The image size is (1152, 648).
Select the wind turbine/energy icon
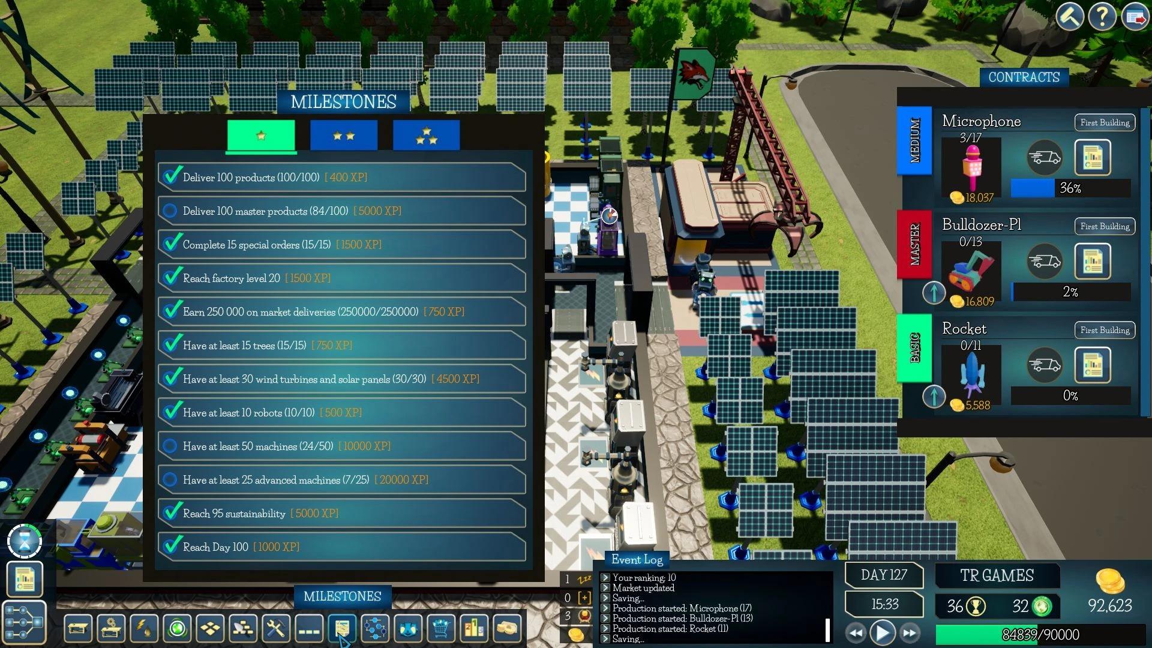(144, 628)
